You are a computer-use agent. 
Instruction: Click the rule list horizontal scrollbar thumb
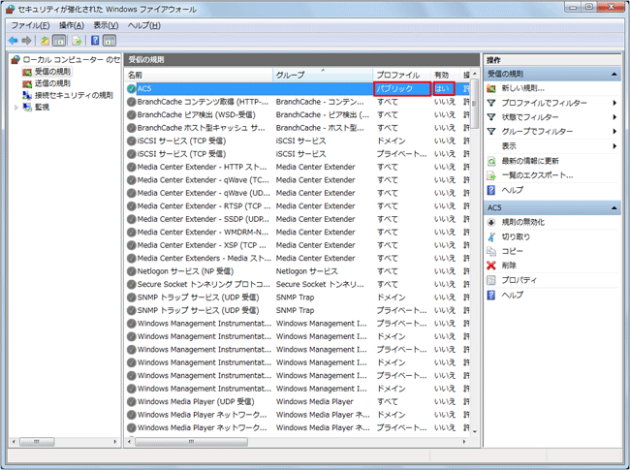coord(191,442)
